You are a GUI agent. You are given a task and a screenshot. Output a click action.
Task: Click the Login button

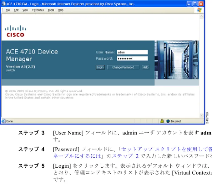(x=100, y=67)
